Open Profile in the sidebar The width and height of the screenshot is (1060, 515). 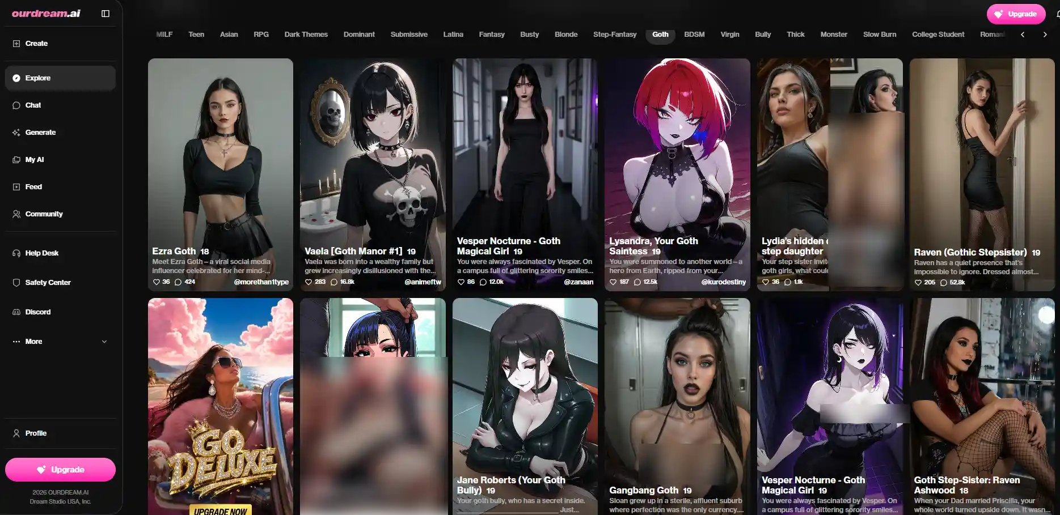tap(60, 433)
